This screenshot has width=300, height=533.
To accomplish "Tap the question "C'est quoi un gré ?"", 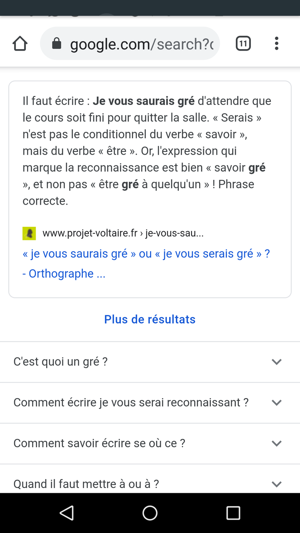I will tap(61, 362).
